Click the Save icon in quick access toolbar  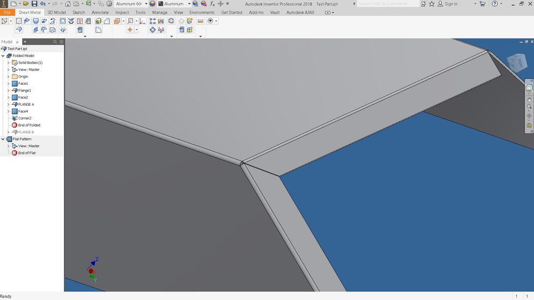(x=34, y=4)
